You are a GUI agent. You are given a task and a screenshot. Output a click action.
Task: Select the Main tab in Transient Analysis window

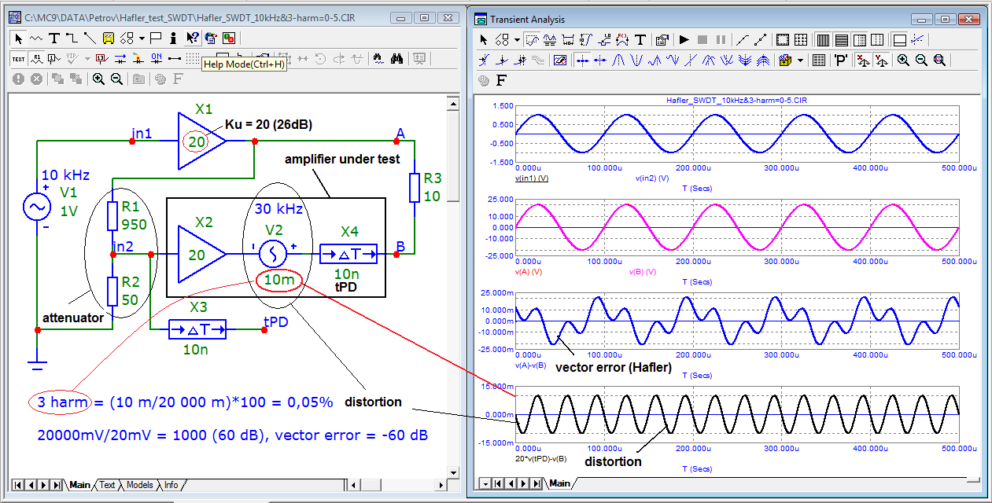pyautogui.click(x=559, y=483)
